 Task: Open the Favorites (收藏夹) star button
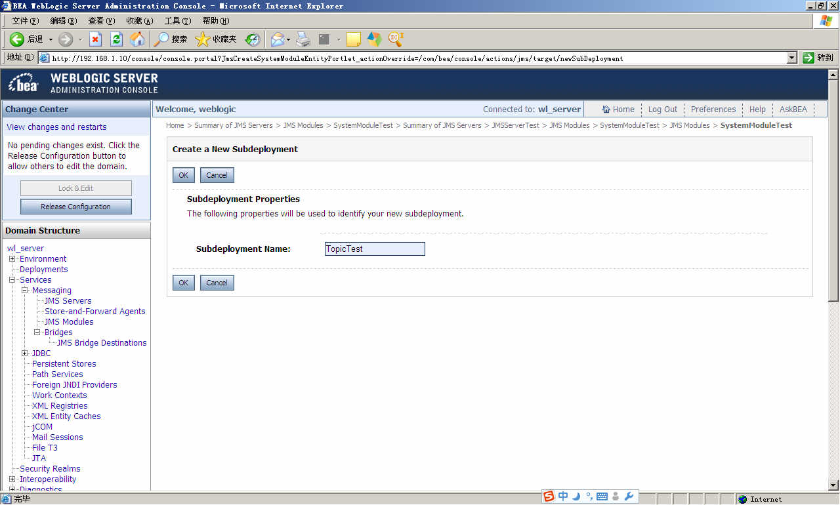coord(216,39)
